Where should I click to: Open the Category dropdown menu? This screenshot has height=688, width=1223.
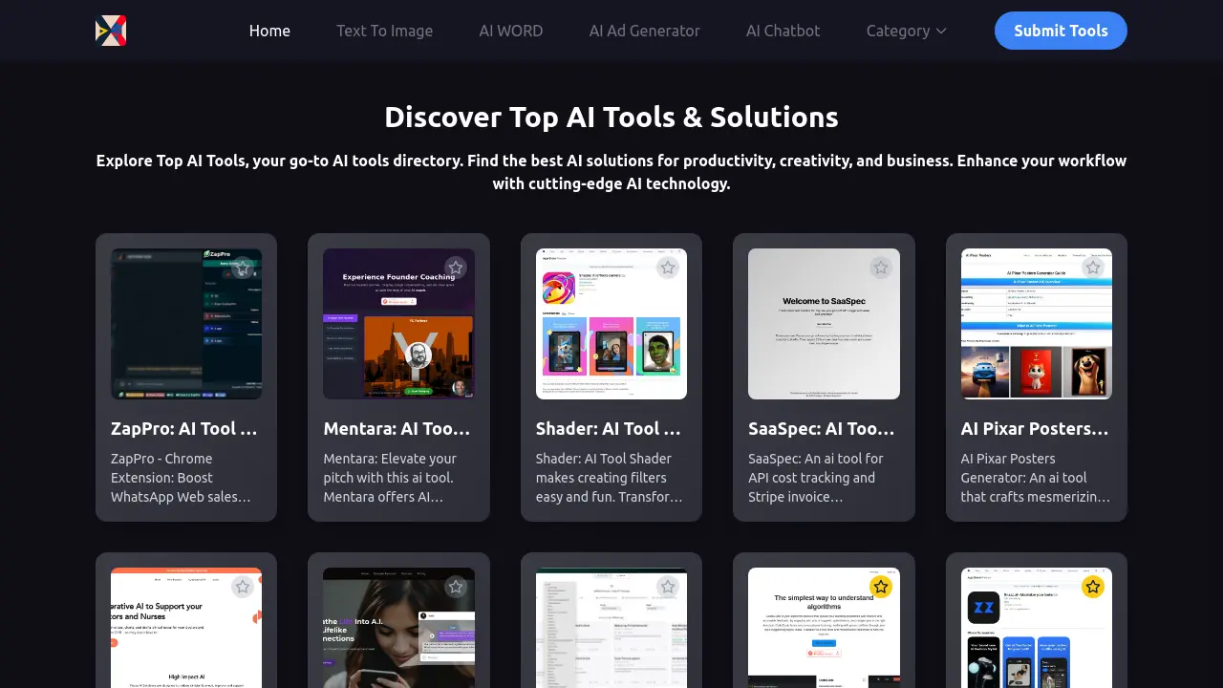(906, 31)
